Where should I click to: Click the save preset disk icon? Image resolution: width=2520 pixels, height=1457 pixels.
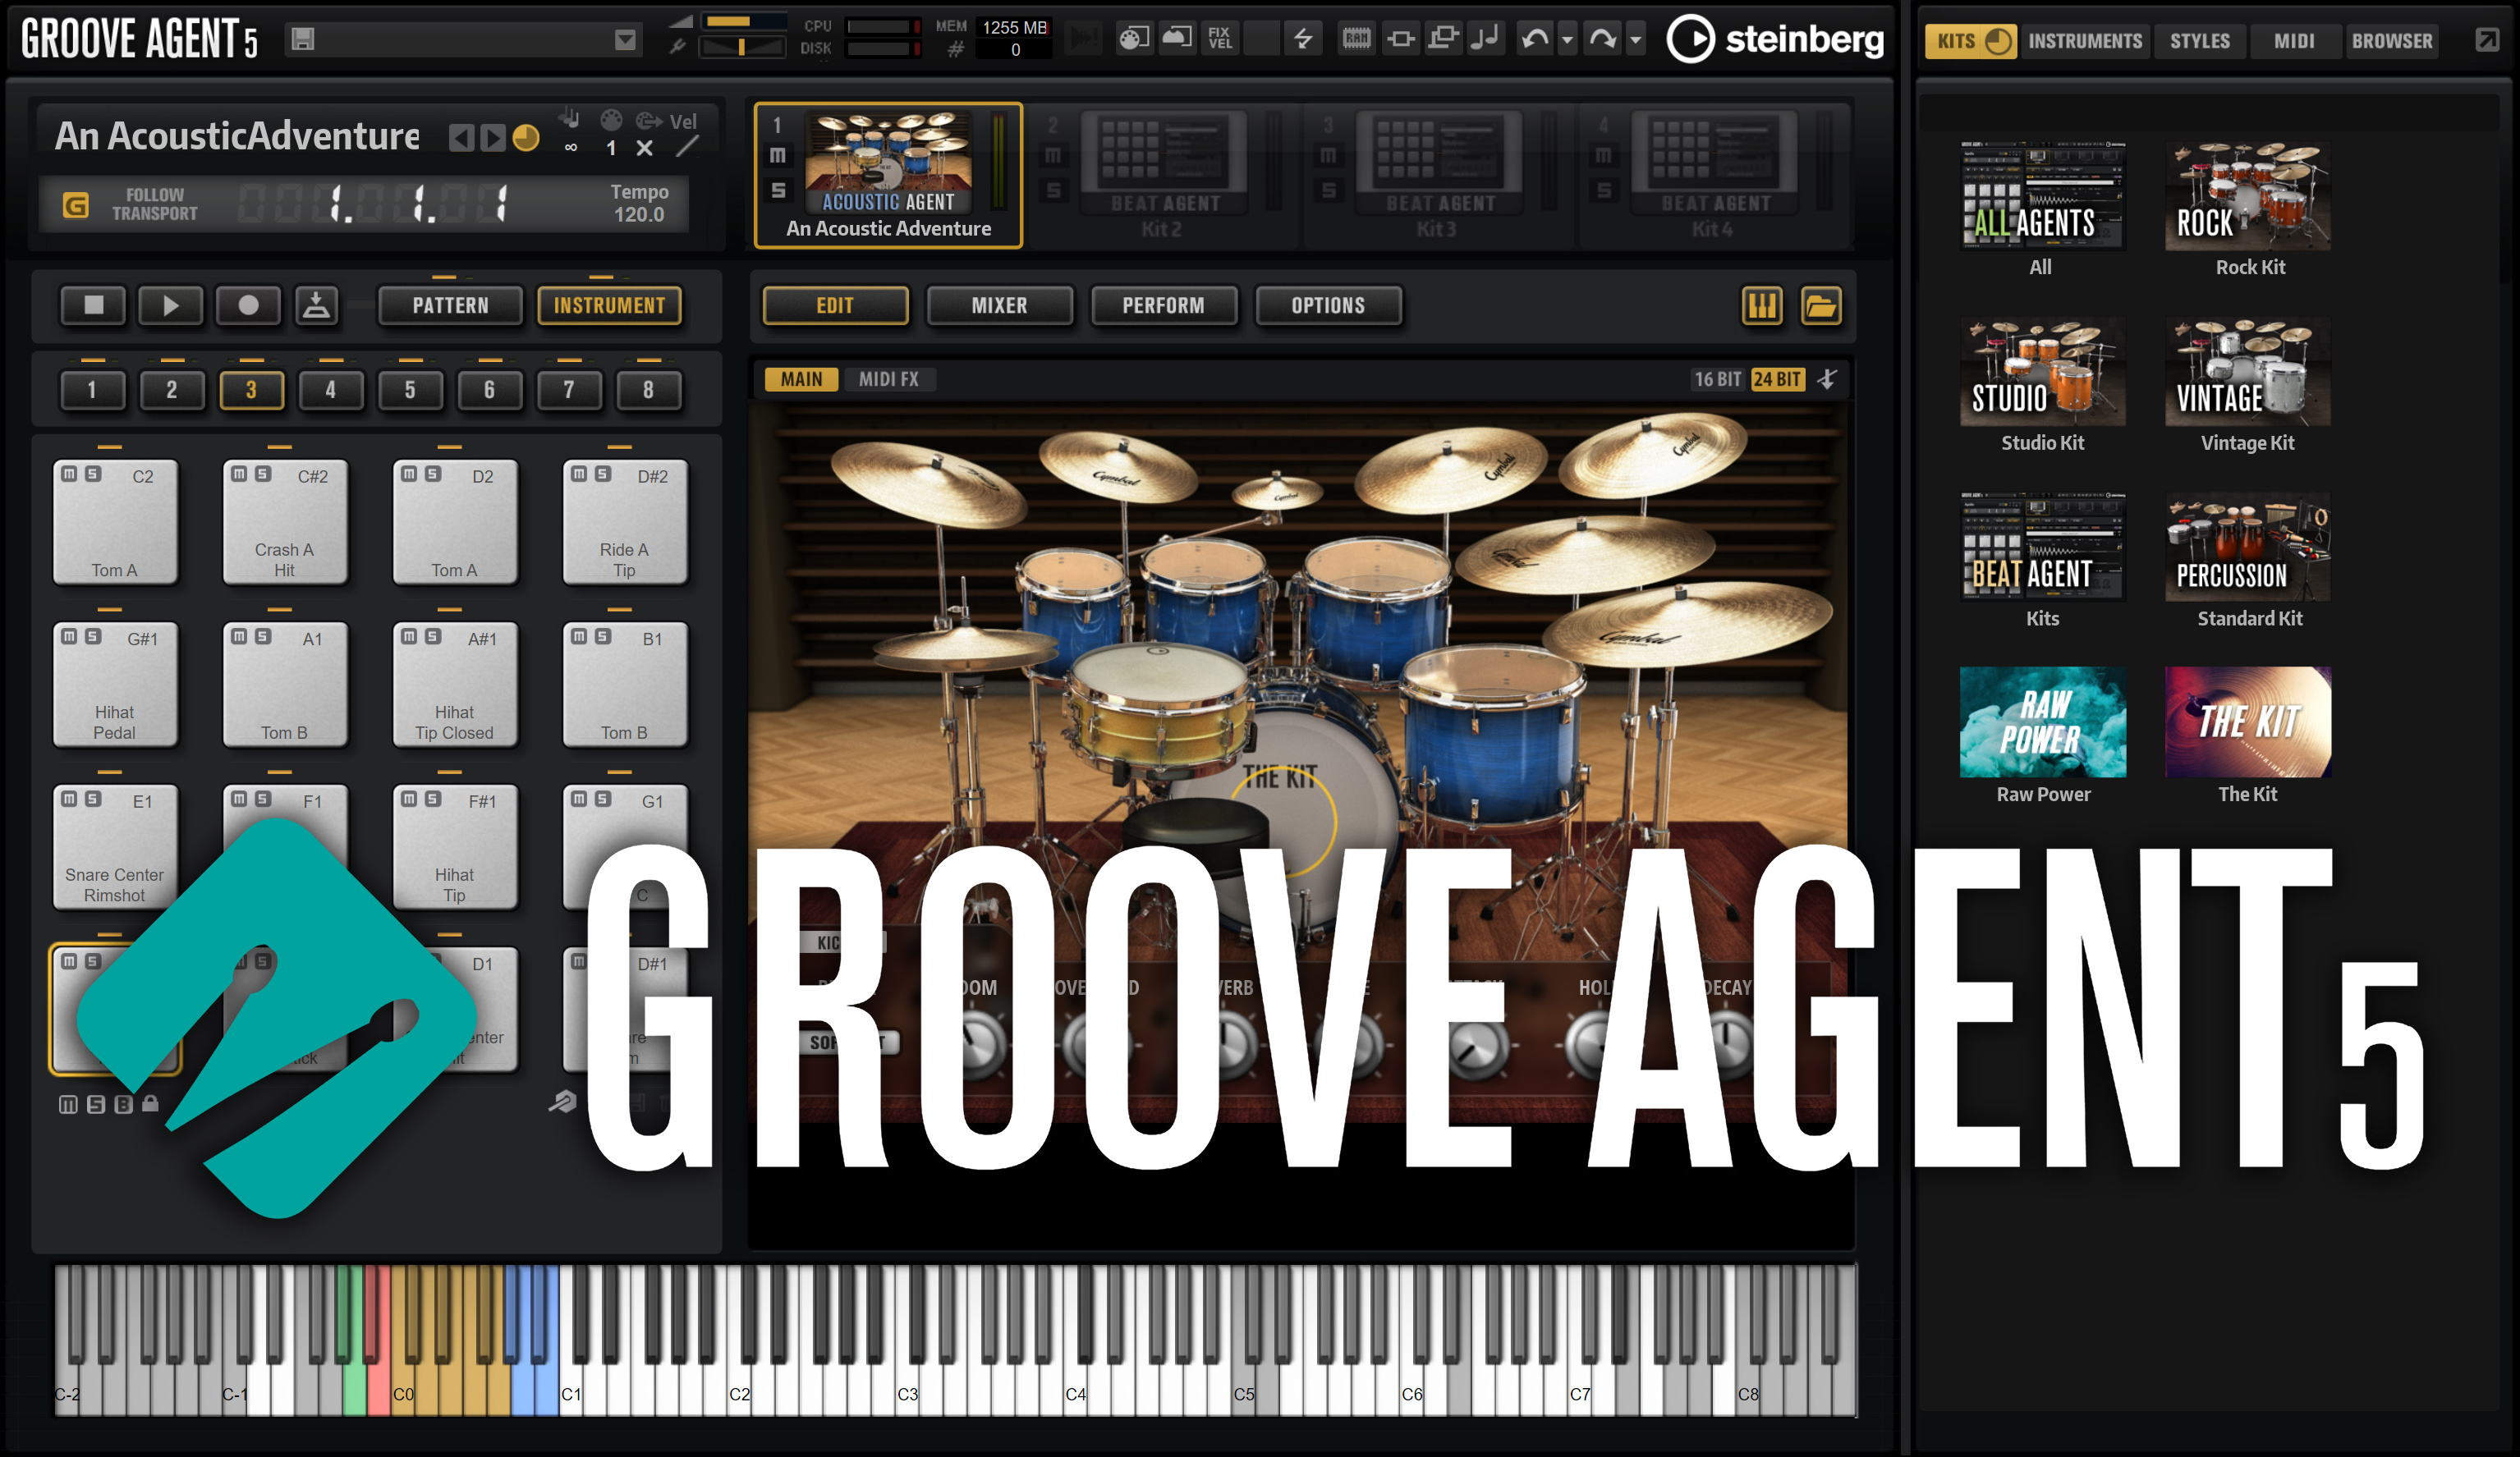pyautogui.click(x=303, y=39)
